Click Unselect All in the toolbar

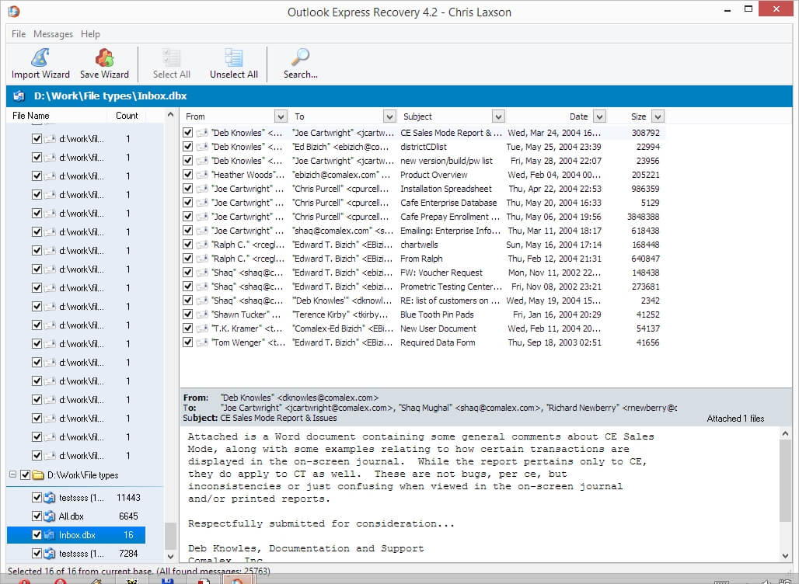pyautogui.click(x=234, y=64)
